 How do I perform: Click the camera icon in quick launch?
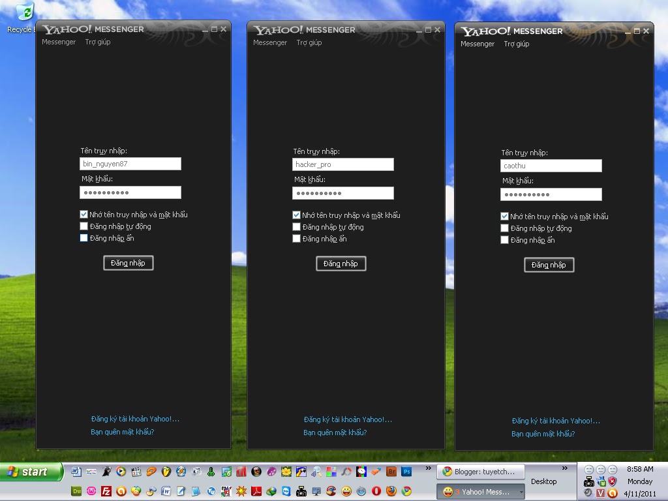click(x=301, y=491)
